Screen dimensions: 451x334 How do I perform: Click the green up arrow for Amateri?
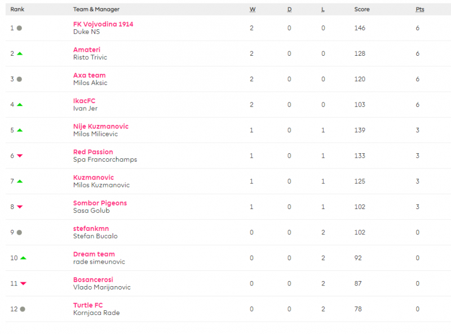pos(20,54)
